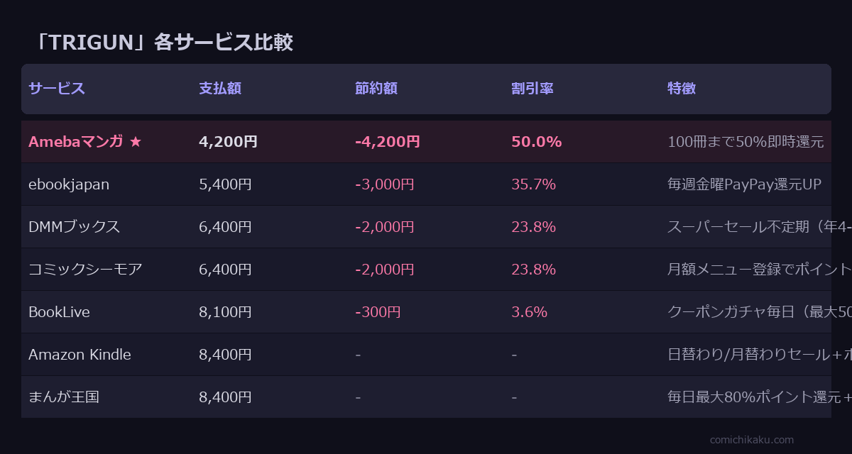The width and height of the screenshot is (852, 454).
Task: Click the Amebaマンガ service name
Action: tap(76, 142)
